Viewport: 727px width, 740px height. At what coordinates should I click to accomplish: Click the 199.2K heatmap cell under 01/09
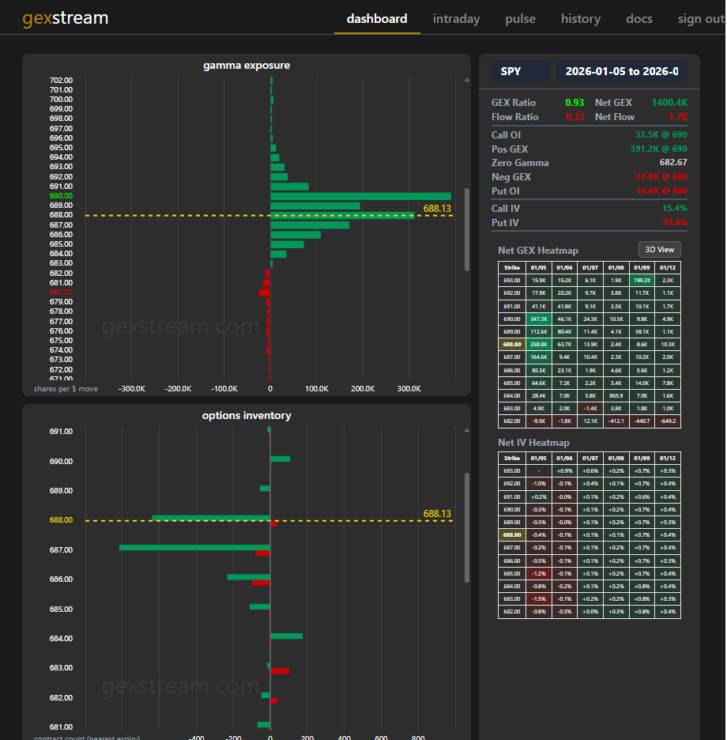[x=642, y=280]
